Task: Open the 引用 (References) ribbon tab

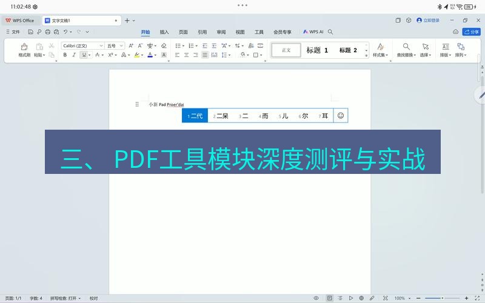Action: 202,32
